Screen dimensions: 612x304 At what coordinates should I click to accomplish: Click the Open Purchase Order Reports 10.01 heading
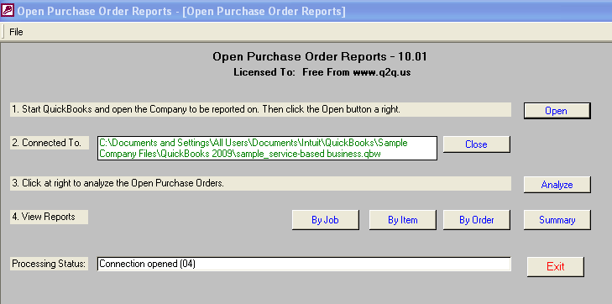coord(320,57)
